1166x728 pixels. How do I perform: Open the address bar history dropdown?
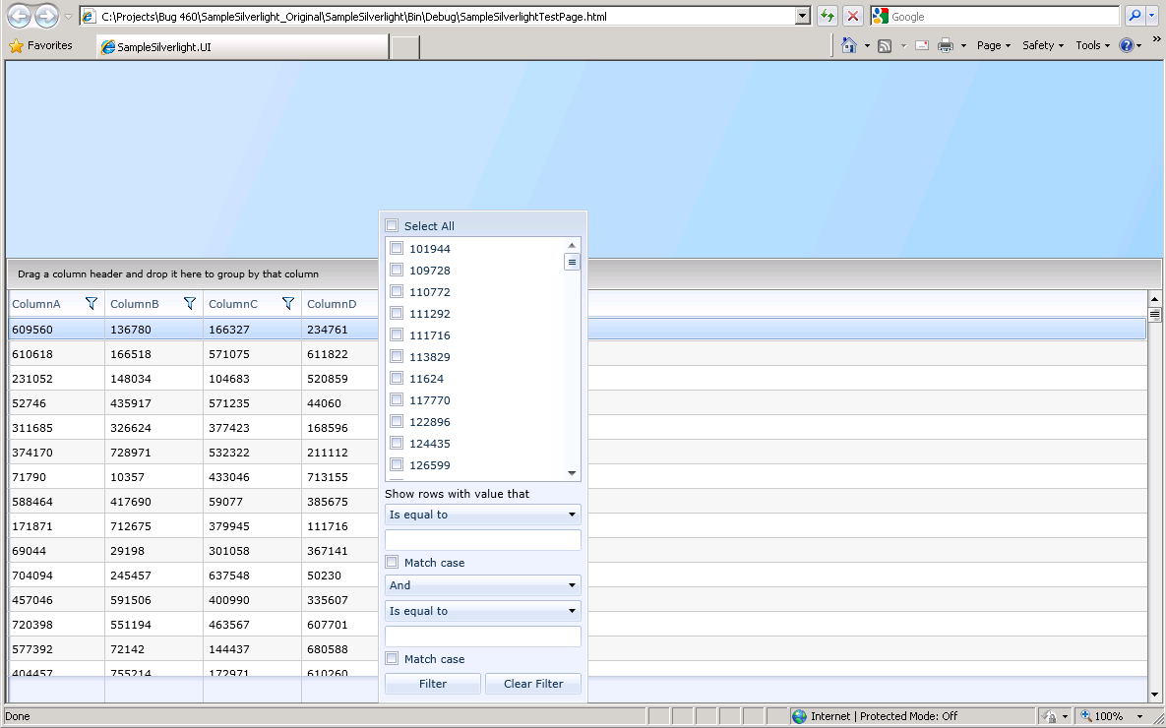click(x=802, y=16)
